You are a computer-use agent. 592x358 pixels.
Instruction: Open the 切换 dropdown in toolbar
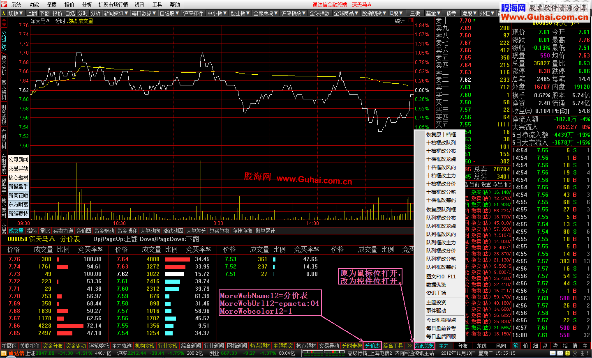tap(16, 13)
